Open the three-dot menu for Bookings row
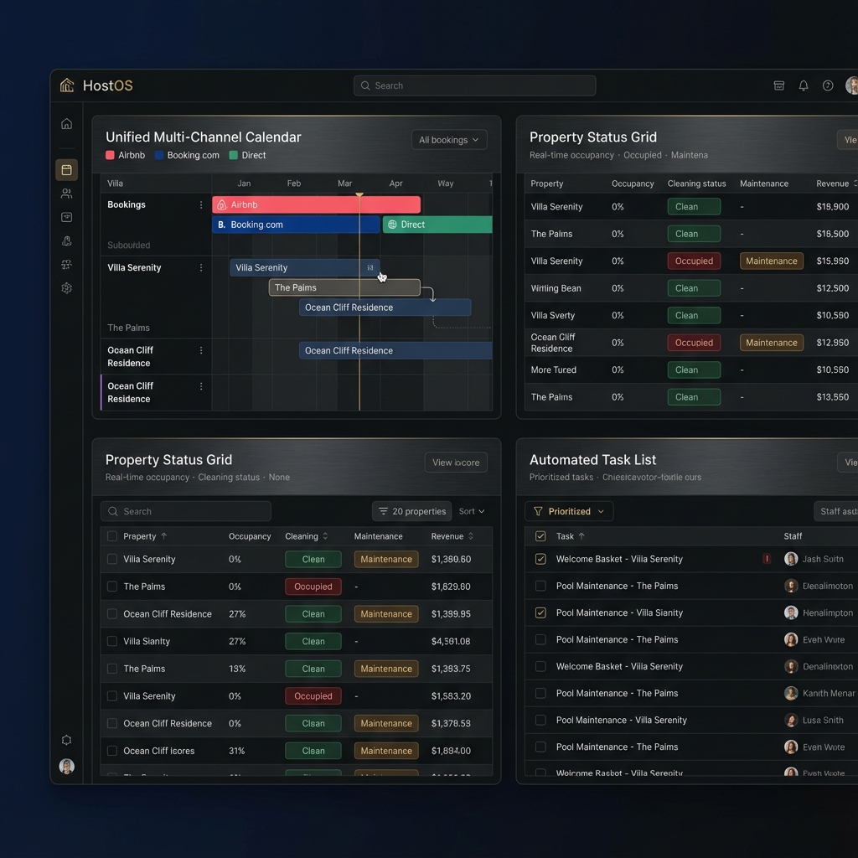 point(201,205)
